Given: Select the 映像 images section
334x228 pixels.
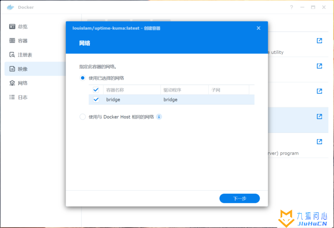Looking at the screenshot, I should 35,69.
